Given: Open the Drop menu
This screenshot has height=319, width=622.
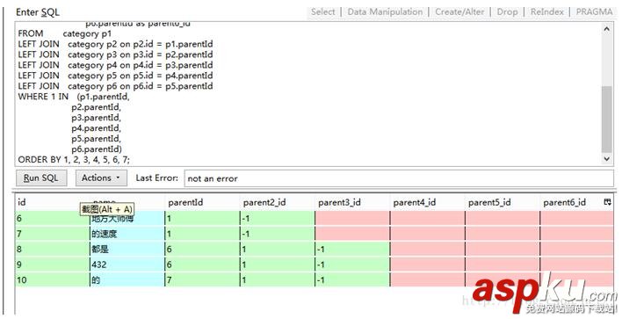Looking at the screenshot, I should (507, 12).
